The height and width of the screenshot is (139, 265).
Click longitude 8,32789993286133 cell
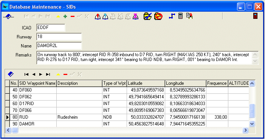(x=186, y=97)
